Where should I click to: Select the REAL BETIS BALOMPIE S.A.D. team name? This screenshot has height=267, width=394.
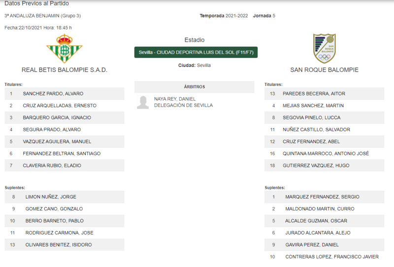coord(65,70)
